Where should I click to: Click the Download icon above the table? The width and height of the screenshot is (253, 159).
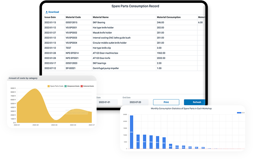tap(47, 12)
